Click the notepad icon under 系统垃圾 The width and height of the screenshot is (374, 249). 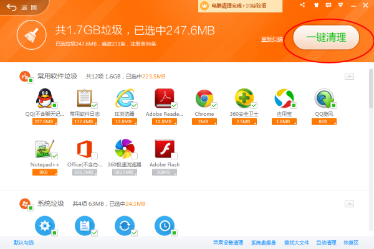tap(84, 225)
